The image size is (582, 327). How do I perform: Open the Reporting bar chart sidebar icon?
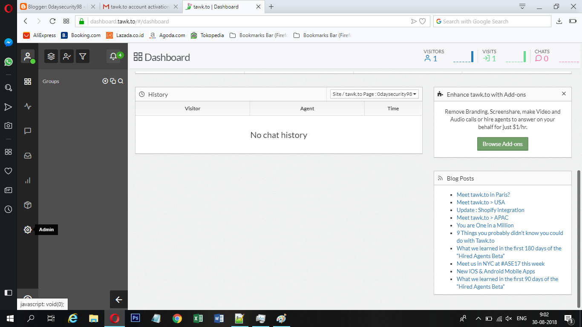[x=28, y=180]
